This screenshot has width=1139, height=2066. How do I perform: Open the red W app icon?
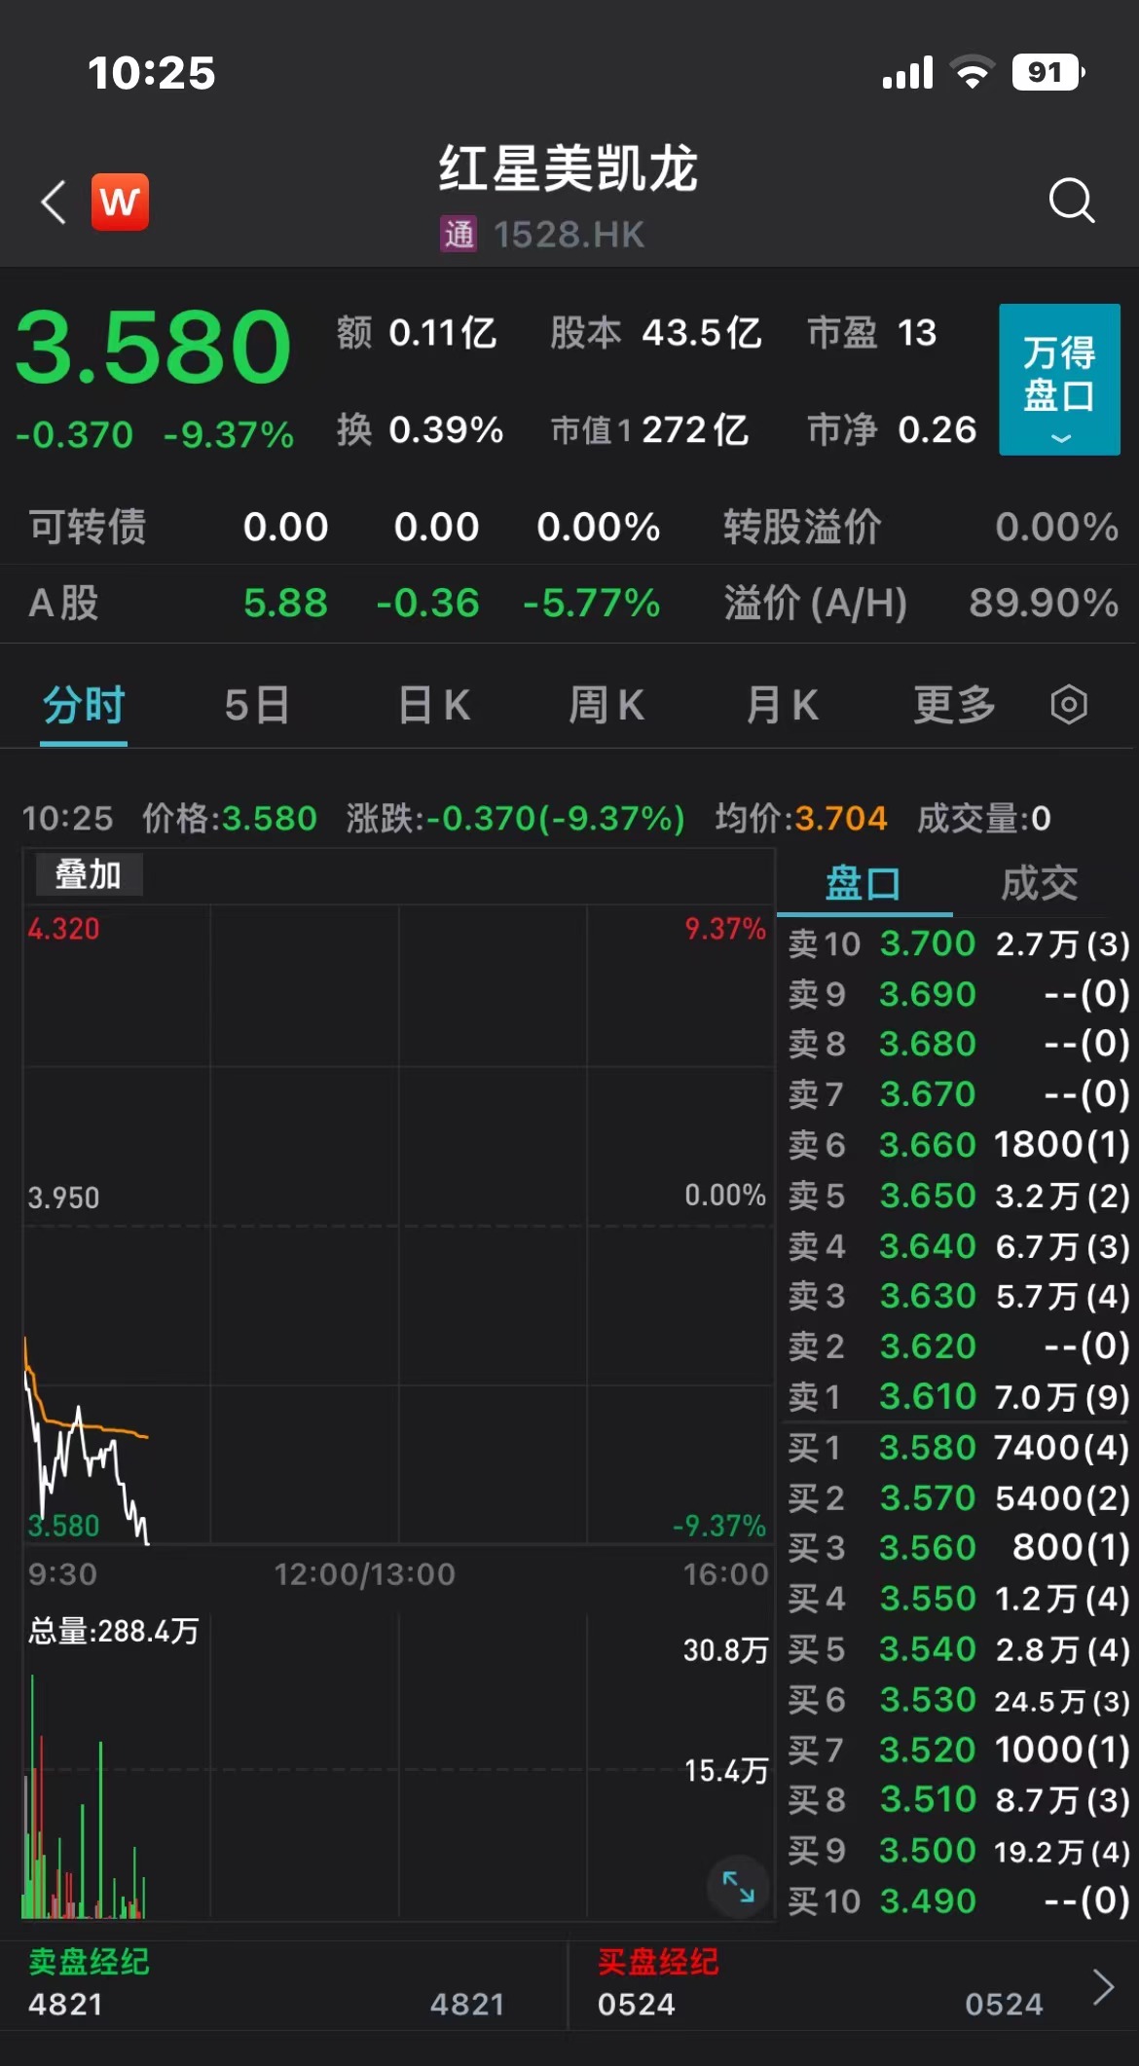[120, 203]
